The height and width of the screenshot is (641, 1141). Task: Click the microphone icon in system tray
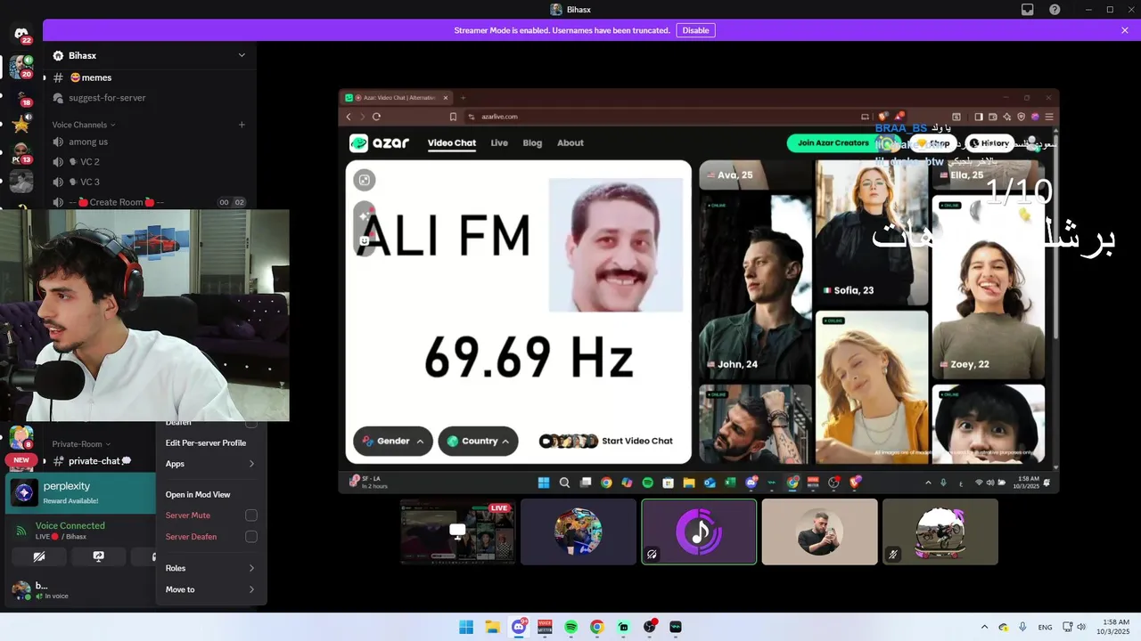tap(1022, 627)
